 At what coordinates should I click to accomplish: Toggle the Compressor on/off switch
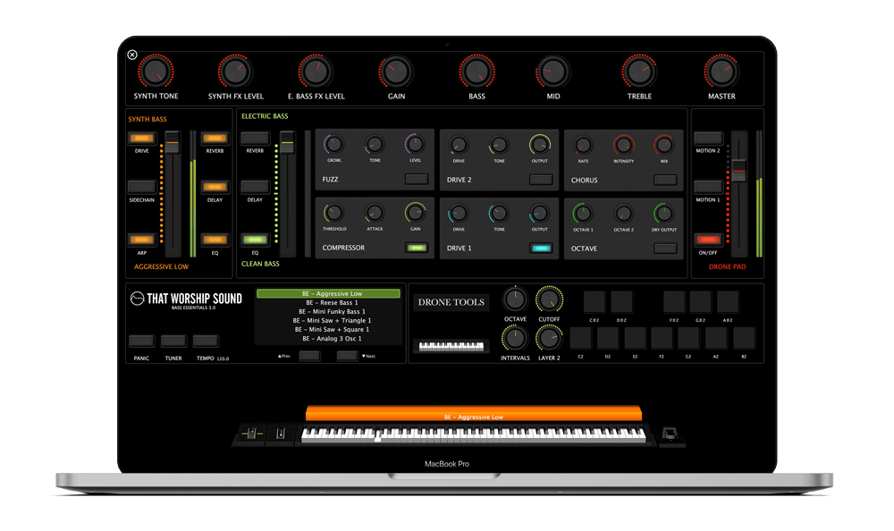click(x=417, y=248)
